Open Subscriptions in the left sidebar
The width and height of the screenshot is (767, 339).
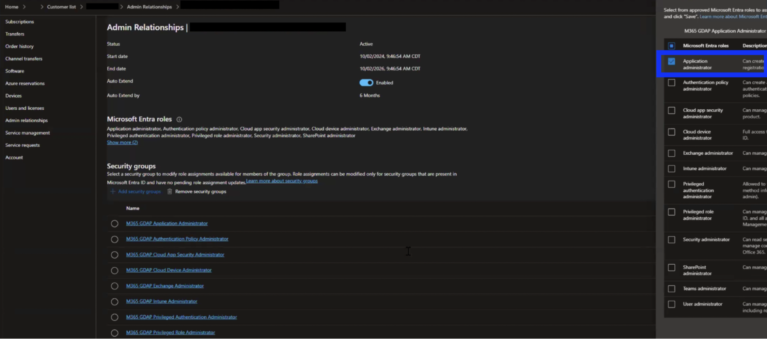(20, 22)
